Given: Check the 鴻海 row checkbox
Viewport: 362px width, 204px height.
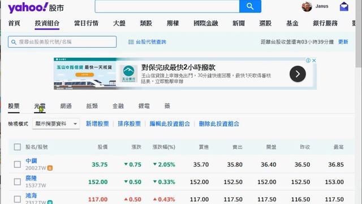Looking at the screenshot, I should (x=18, y=199).
